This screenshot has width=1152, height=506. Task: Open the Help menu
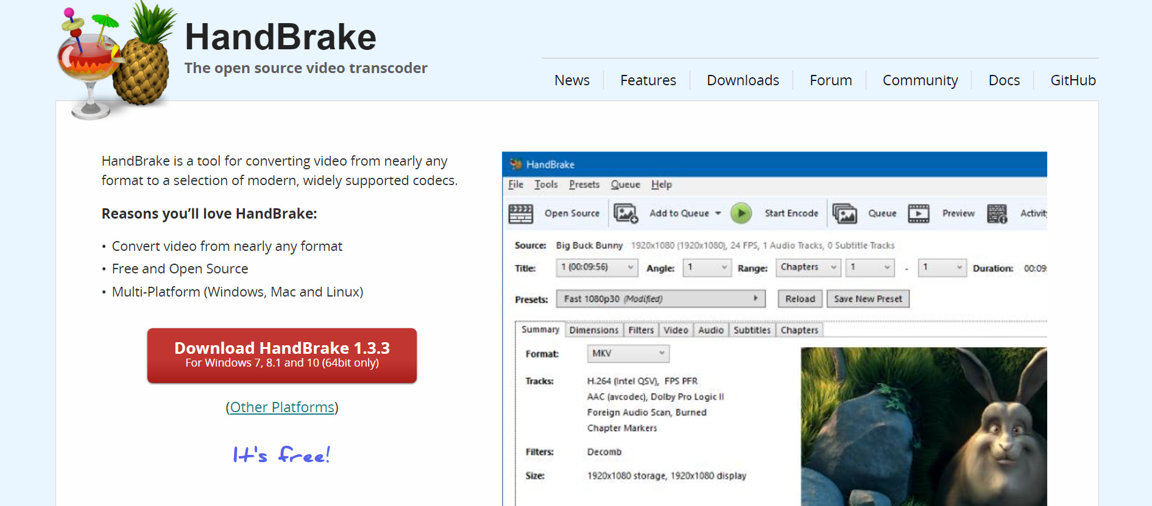pos(662,184)
